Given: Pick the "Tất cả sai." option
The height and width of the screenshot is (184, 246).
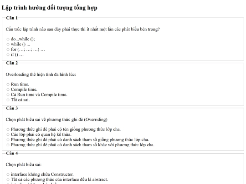Looking at the screenshot, I should click(8, 100).
